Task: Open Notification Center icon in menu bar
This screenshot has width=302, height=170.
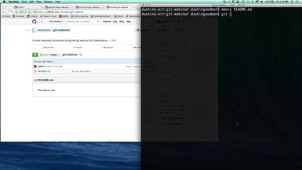Action: [x=297, y=2]
